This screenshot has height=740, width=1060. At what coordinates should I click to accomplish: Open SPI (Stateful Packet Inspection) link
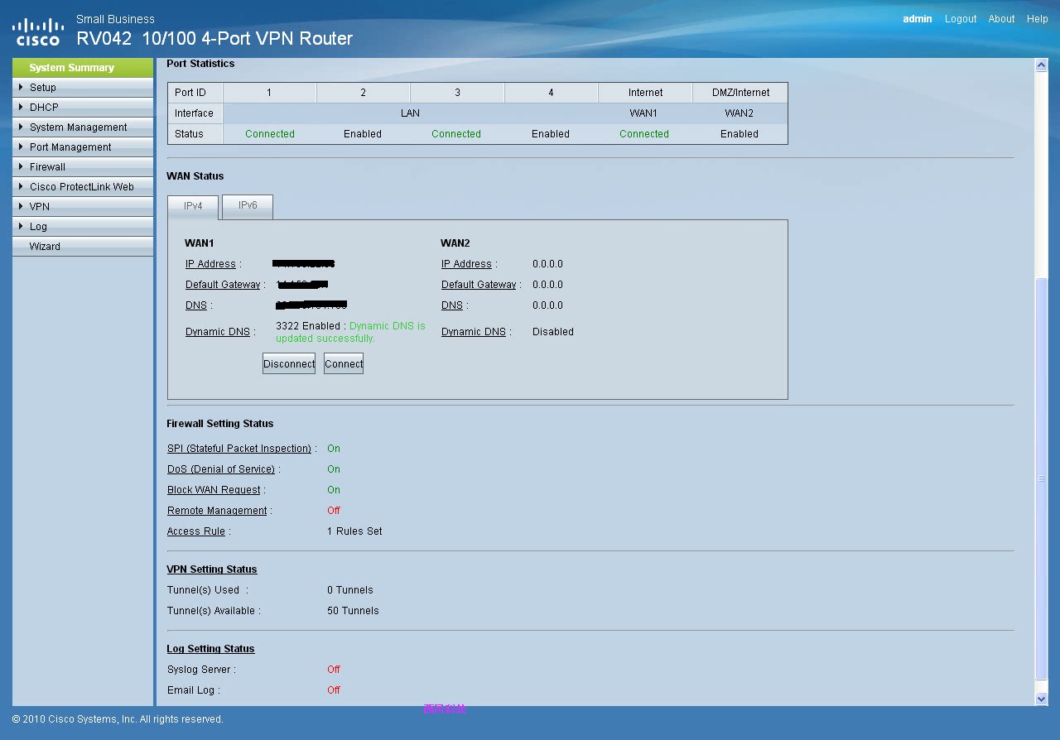tap(239, 449)
